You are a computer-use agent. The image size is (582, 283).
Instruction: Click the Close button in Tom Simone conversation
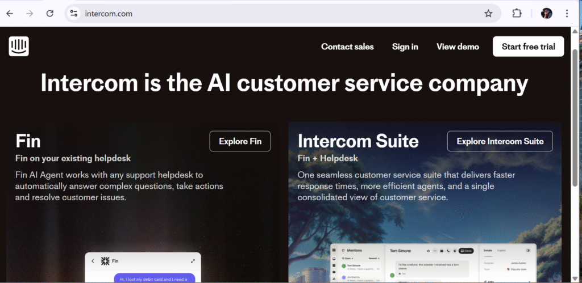tap(466, 251)
